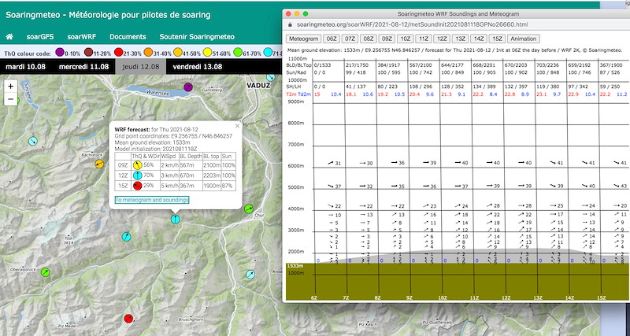The width and height of the screenshot is (630, 336).
Task: Zoom out on the map
Action: click(10, 98)
